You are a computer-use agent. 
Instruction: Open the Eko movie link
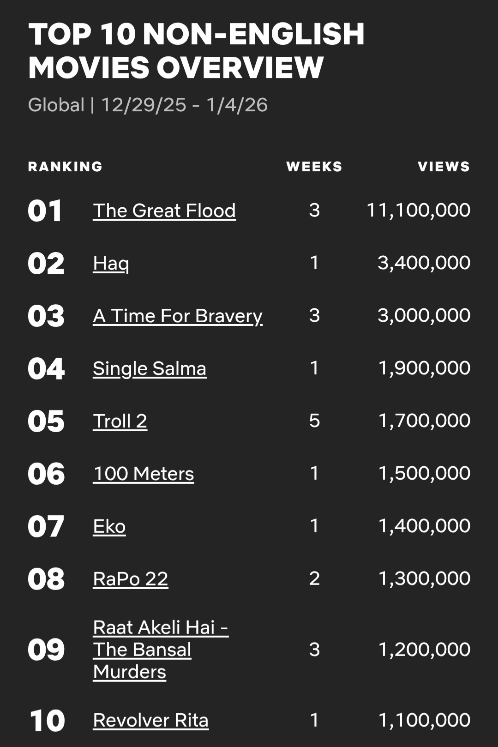coord(109,526)
